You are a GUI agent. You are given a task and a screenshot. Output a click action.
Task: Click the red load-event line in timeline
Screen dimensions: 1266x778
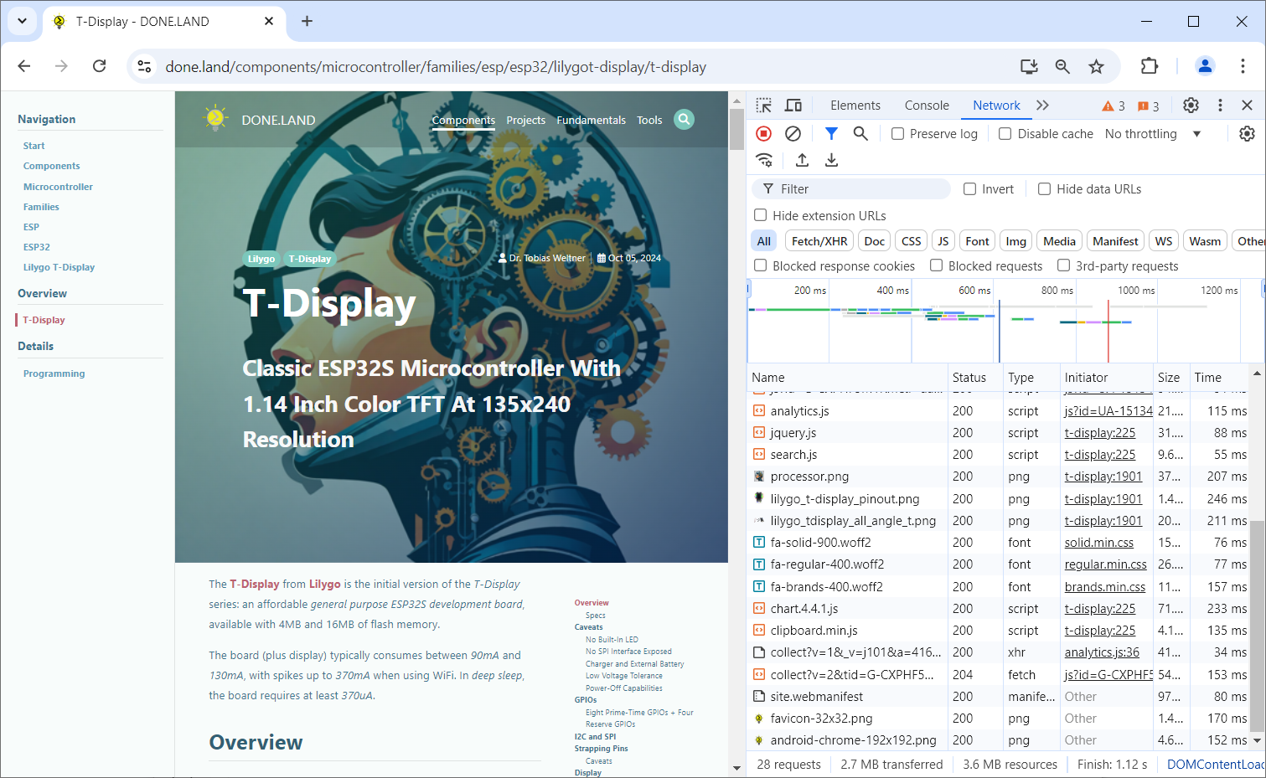(1108, 332)
